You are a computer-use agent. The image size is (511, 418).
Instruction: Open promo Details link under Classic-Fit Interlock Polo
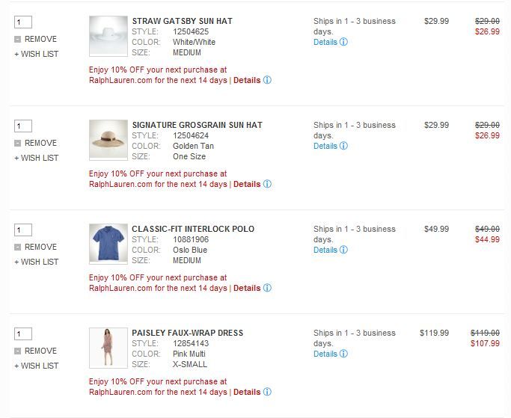[247, 288]
